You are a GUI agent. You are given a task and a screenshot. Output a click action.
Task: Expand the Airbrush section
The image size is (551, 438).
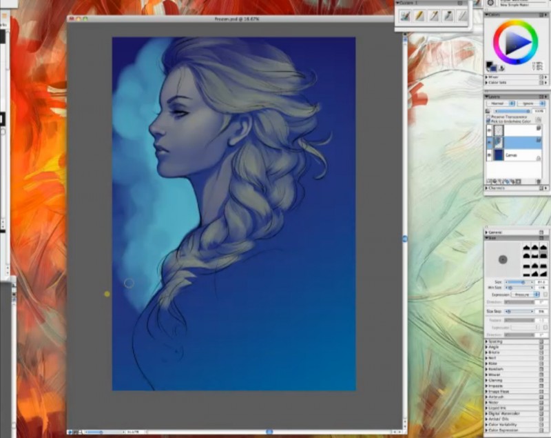click(487, 397)
